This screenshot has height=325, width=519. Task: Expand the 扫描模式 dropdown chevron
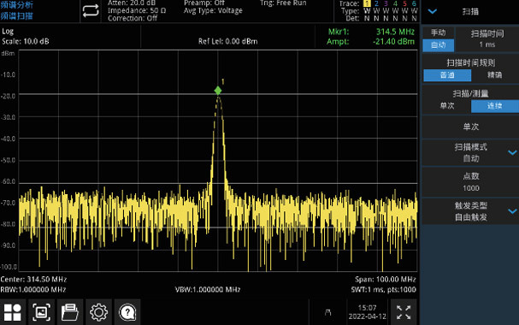[x=512, y=152]
